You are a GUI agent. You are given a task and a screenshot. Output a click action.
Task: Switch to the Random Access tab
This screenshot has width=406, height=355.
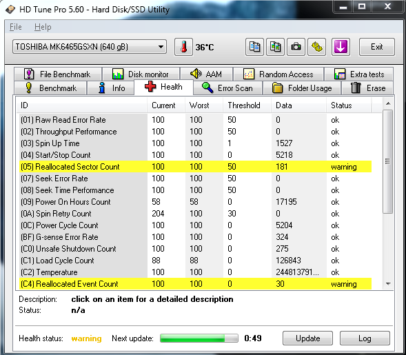tap(278, 74)
